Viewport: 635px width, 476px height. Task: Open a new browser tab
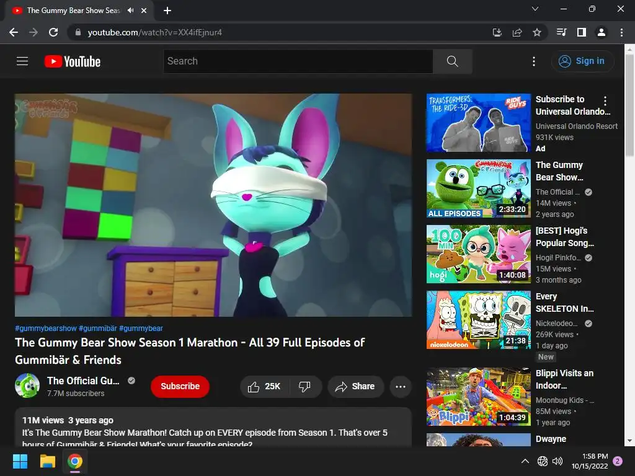click(167, 11)
